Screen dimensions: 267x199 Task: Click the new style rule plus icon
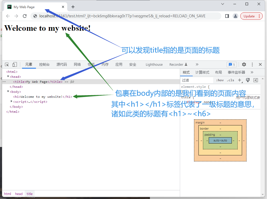point(239,80)
